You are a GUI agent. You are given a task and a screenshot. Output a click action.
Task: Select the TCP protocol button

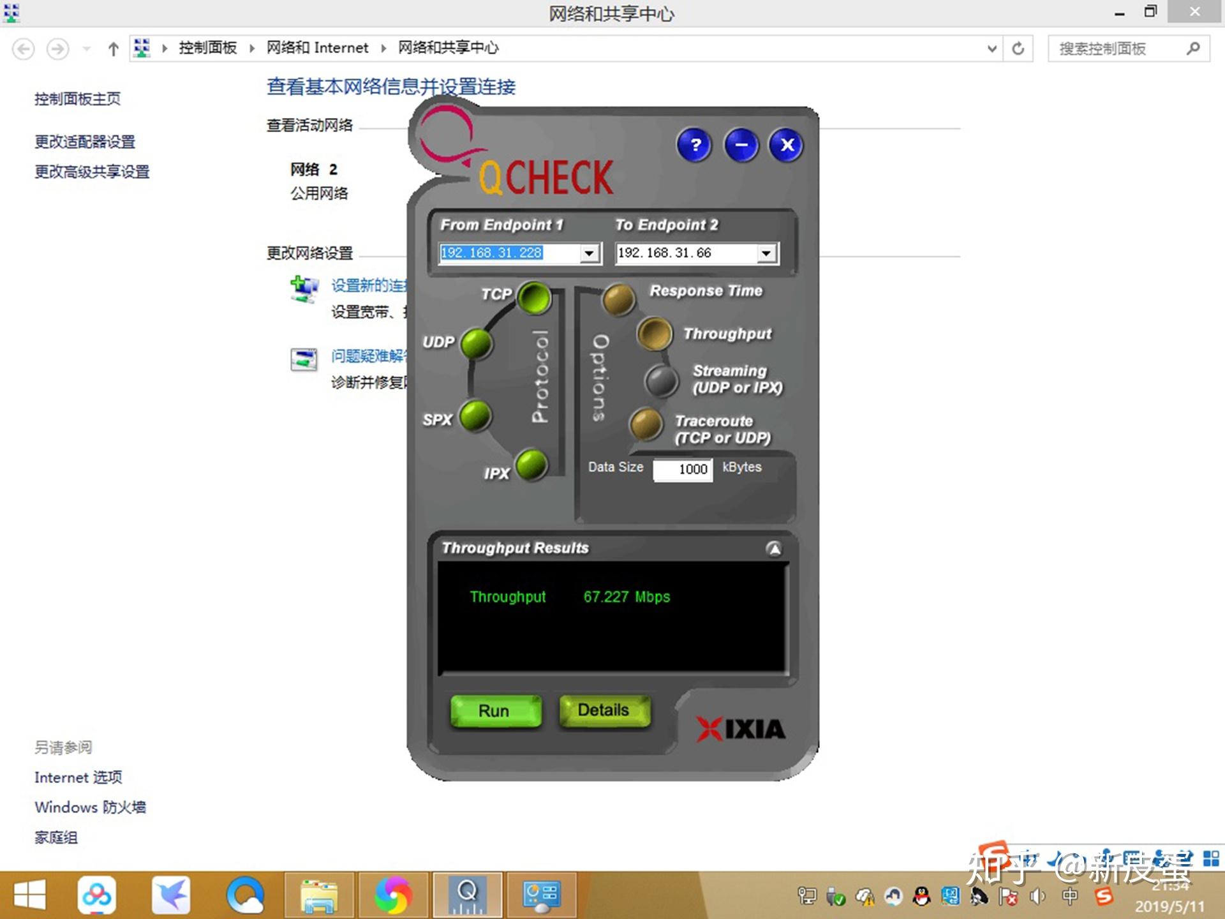(534, 297)
